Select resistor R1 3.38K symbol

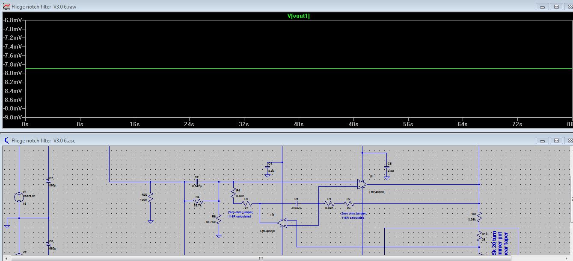coord(329,203)
